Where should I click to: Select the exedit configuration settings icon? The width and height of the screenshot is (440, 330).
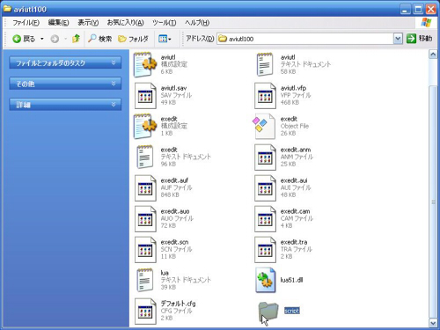(145, 126)
